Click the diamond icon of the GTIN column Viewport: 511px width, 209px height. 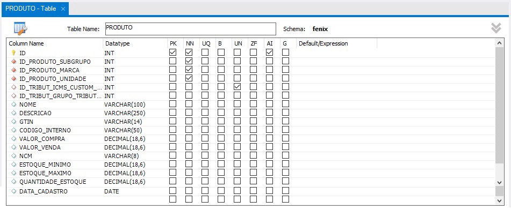13,122
